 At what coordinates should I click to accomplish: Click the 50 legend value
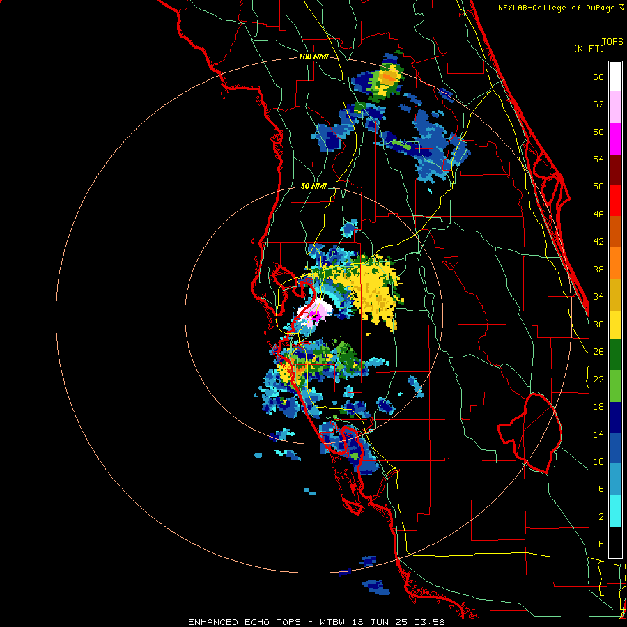pyautogui.click(x=598, y=186)
